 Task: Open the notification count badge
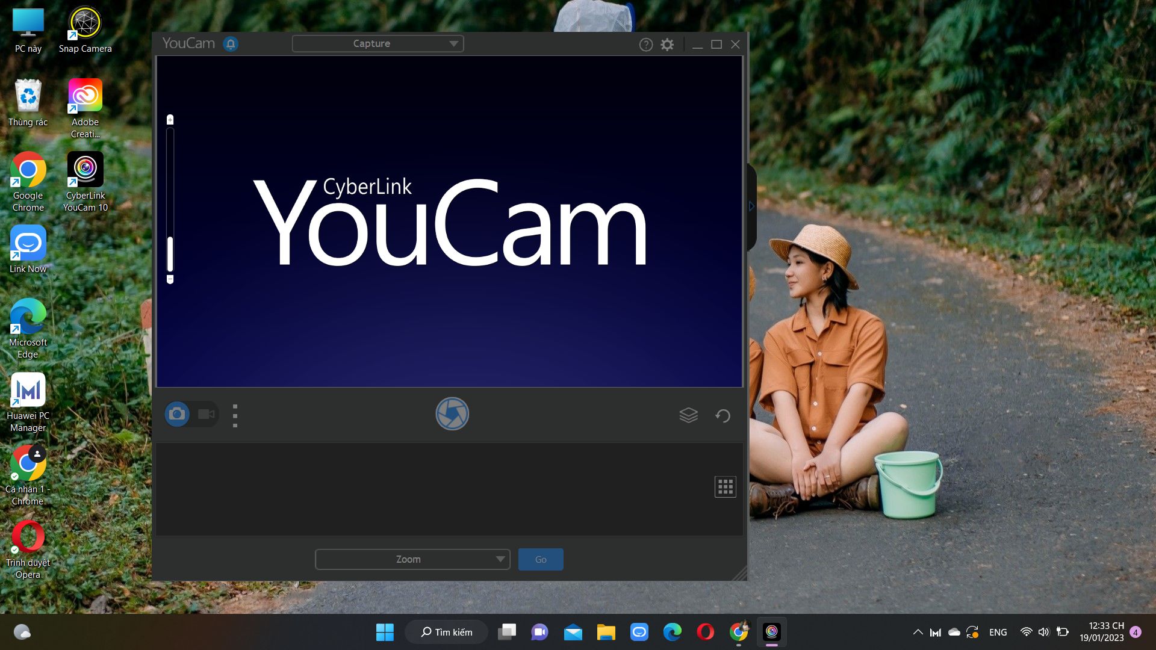click(x=1136, y=632)
